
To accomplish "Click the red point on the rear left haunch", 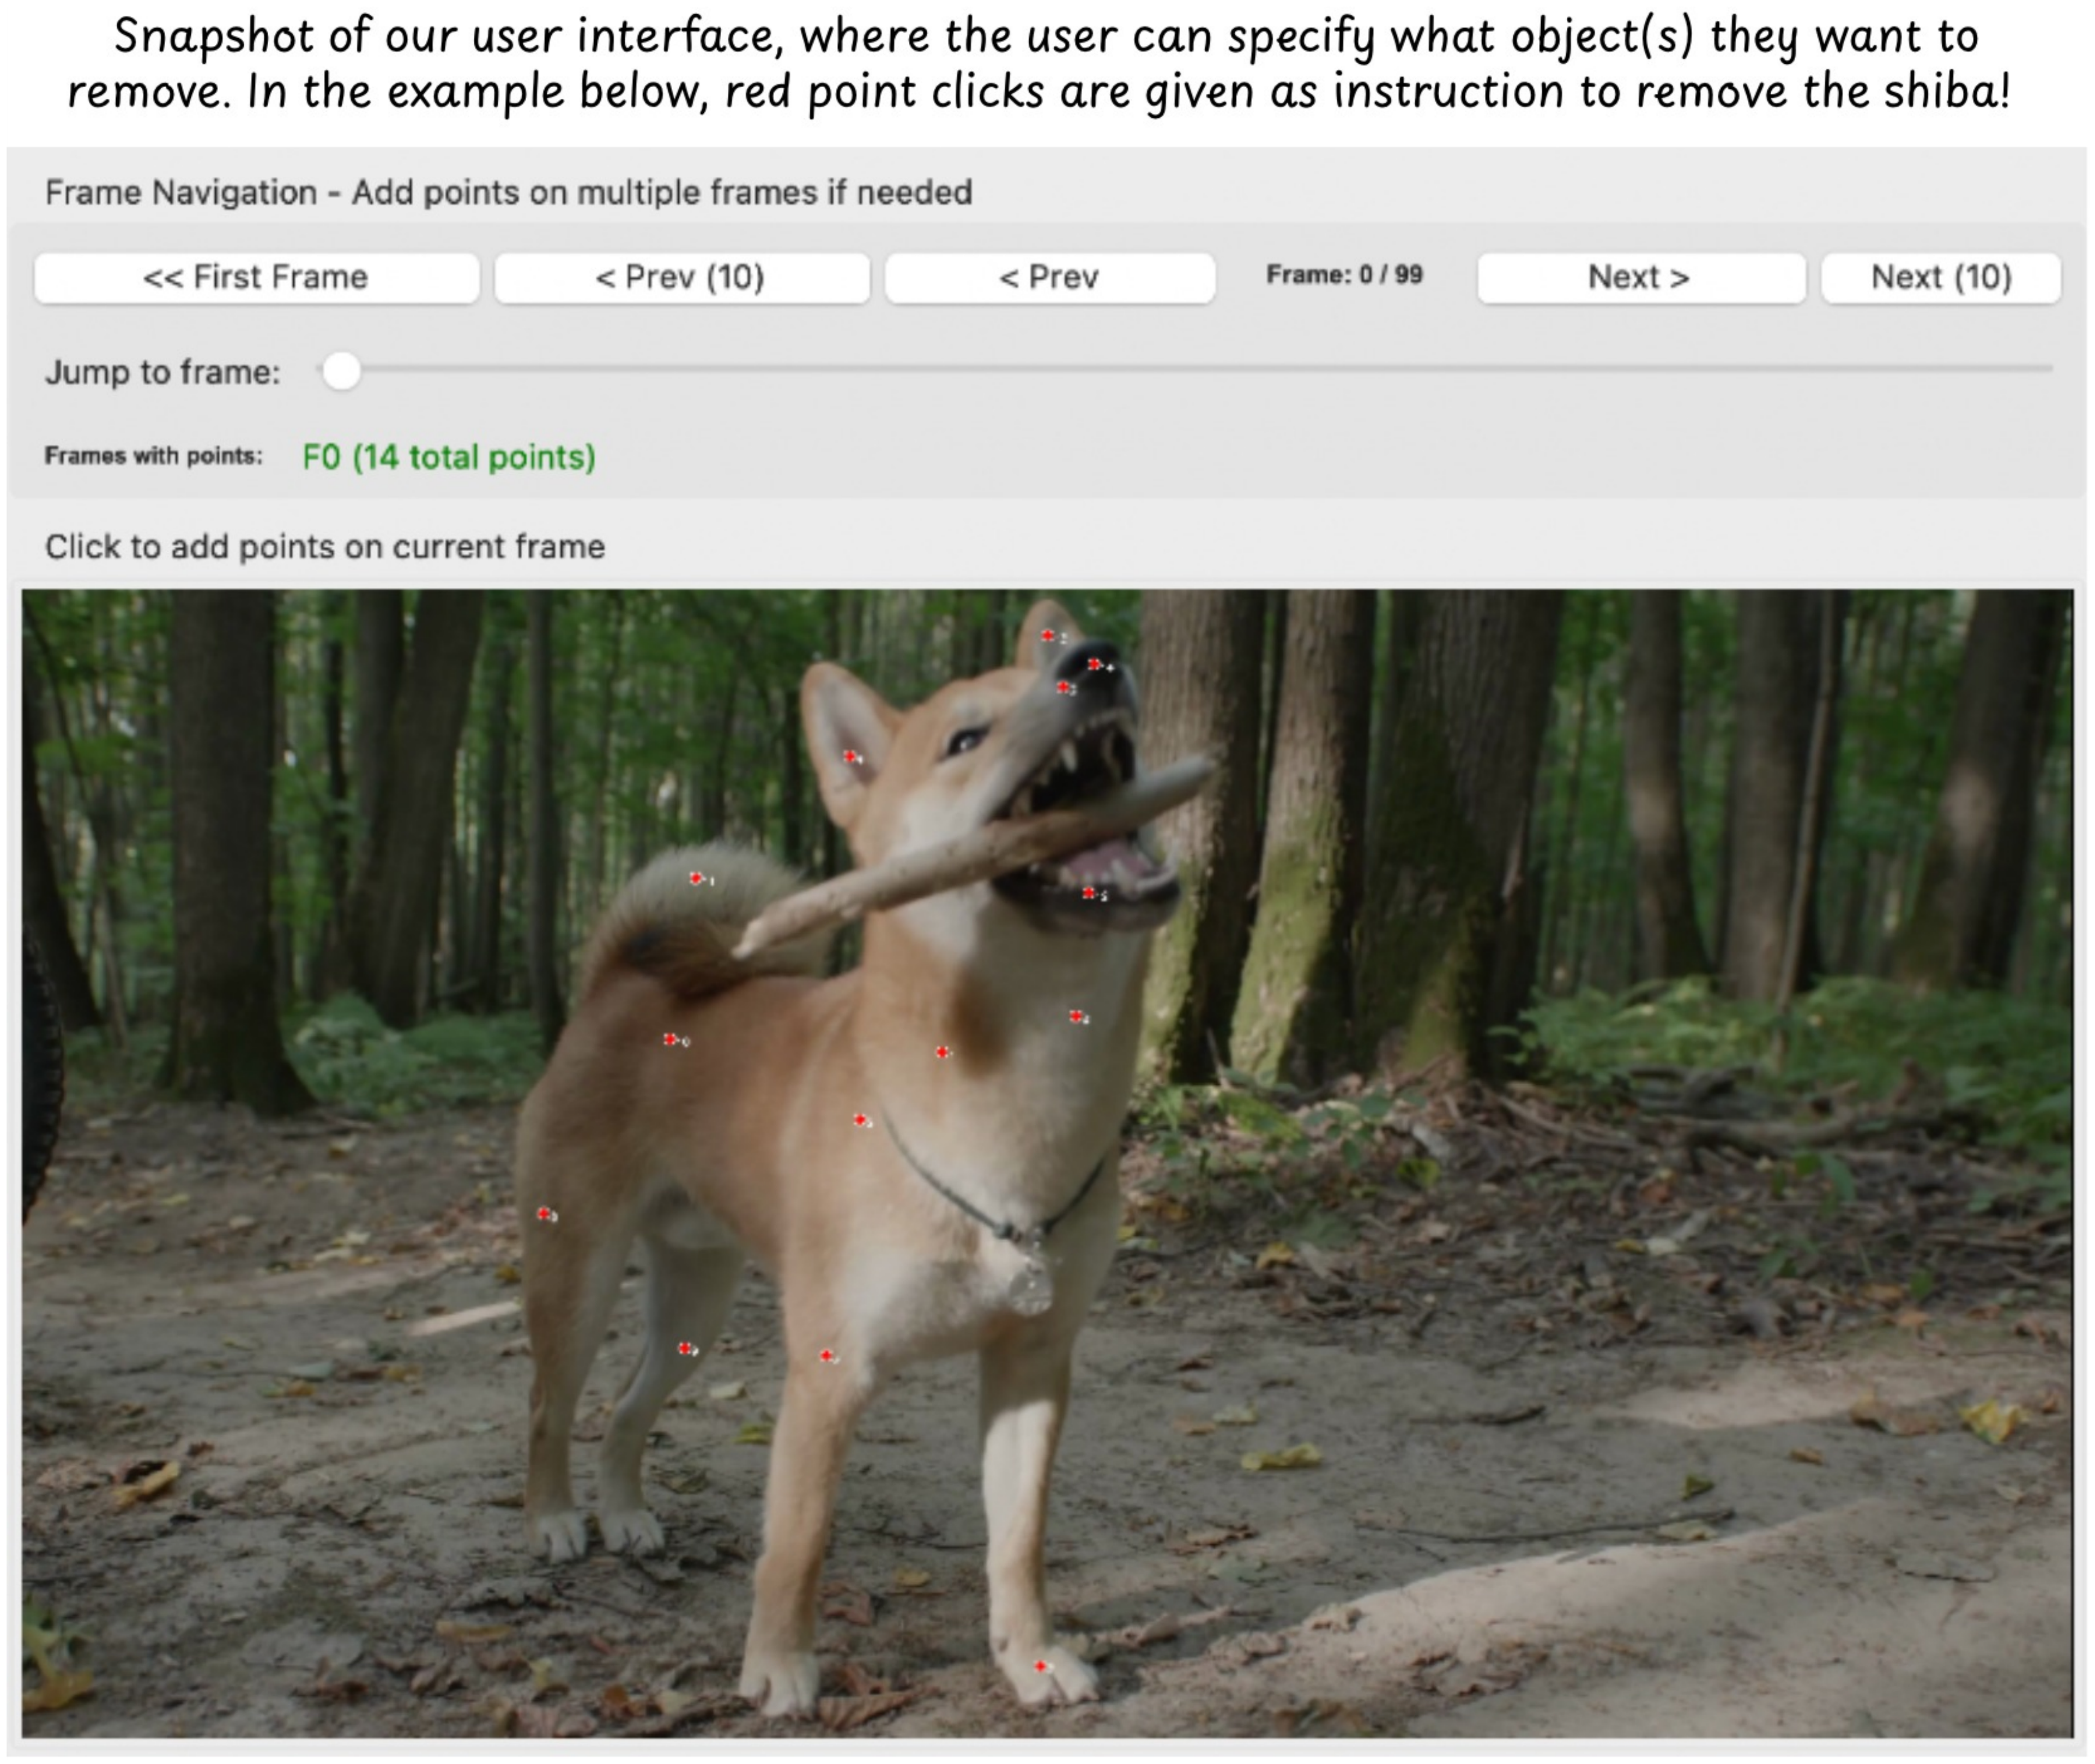I will [x=545, y=1214].
